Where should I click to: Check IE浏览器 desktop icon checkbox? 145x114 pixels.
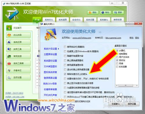pyautogui.click(x=117, y=67)
